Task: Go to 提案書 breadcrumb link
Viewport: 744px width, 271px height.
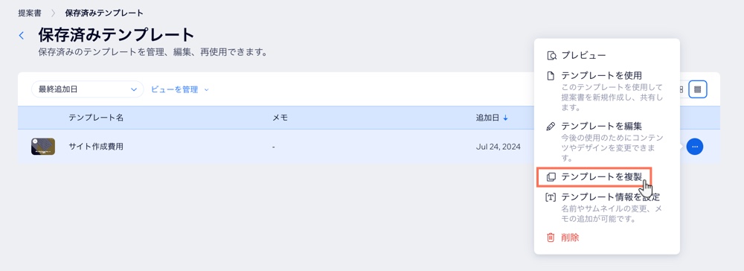Action: click(x=30, y=13)
